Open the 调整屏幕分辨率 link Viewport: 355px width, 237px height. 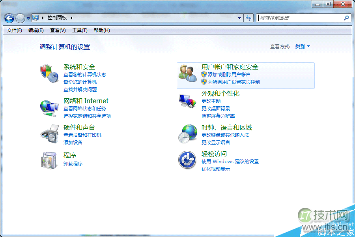pos(218,116)
